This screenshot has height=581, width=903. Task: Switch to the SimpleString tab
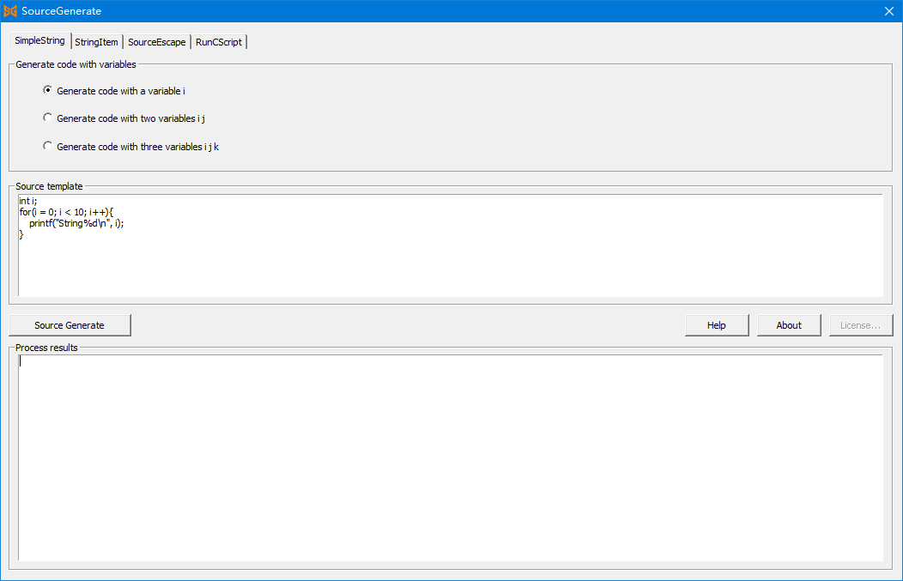tap(39, 41)
